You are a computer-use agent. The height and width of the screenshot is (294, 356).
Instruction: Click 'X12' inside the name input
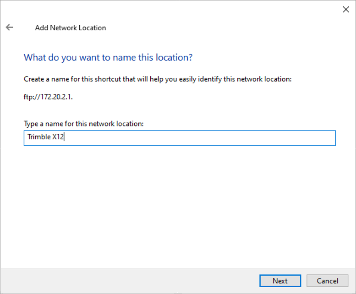click(x=58, y=137)
